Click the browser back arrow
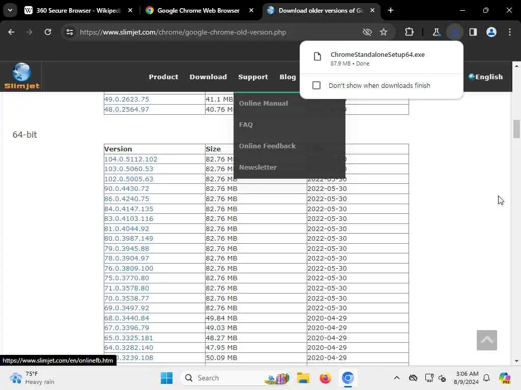Image resolution: width=521 pixels, height=390 pixels. point(11,32)
